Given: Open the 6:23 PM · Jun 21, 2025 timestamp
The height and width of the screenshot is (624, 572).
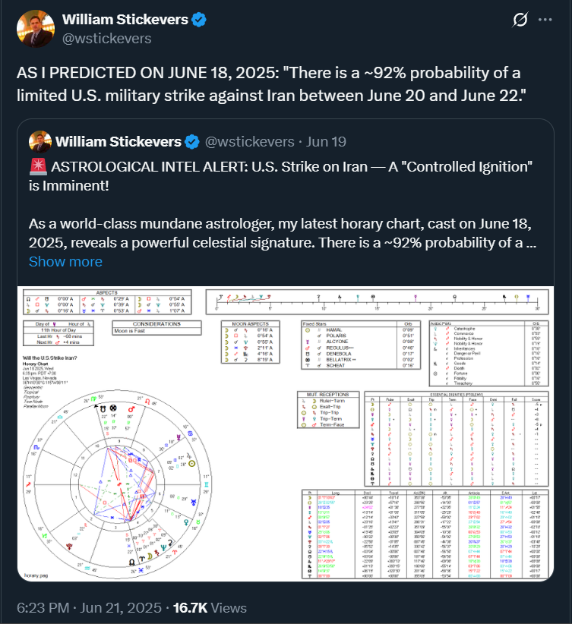Looking at the screenshot, I should pyautogui.click(x=89, y=608).
